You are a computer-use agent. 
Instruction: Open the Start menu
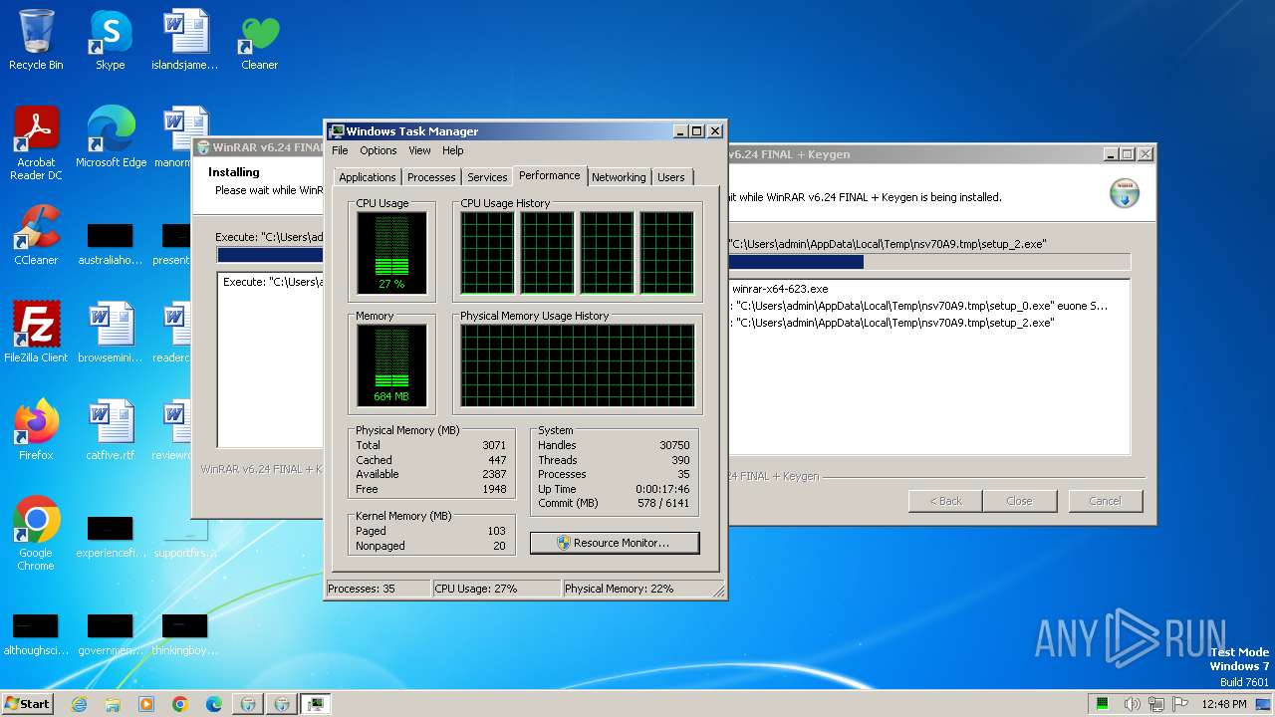click(x=27, y=704)
